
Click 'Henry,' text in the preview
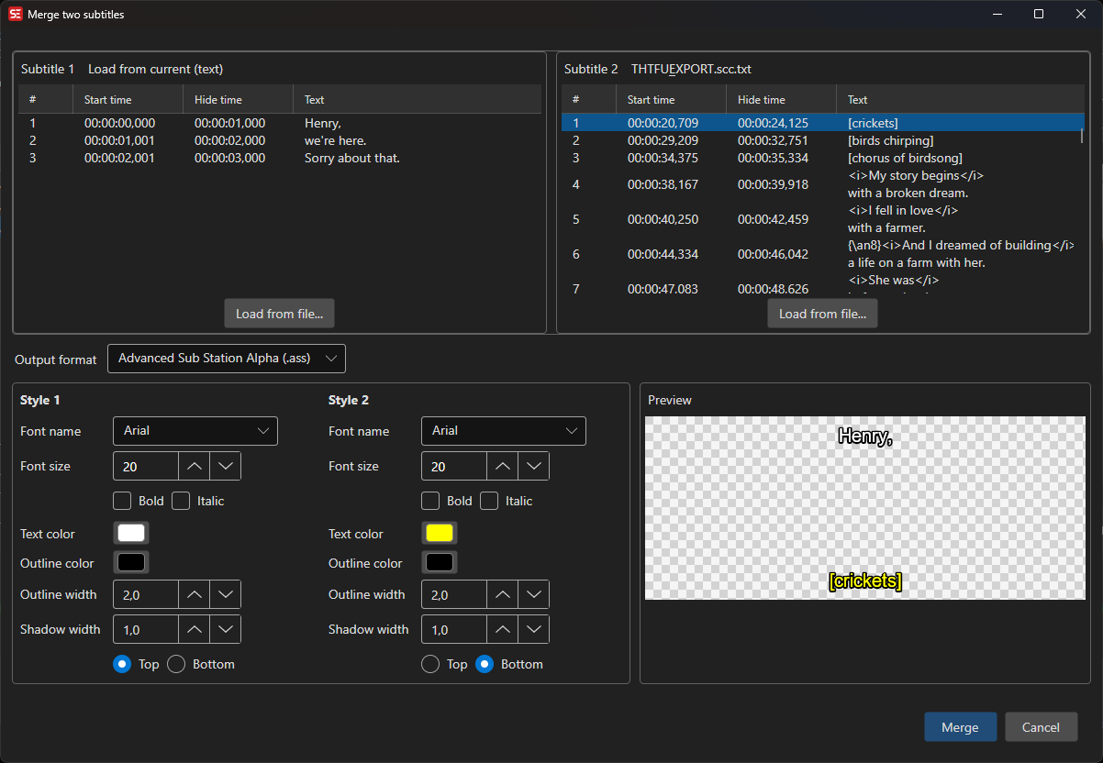pos(865,437)
